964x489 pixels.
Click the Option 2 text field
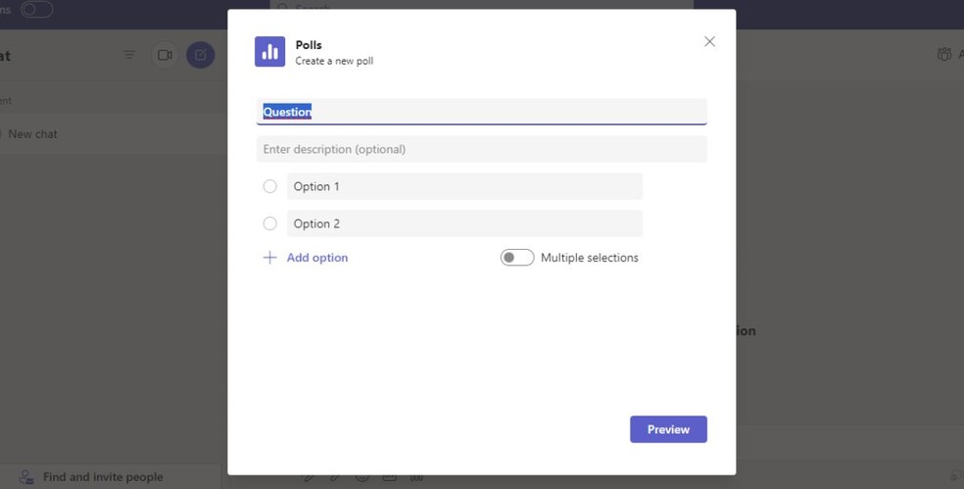464,223
